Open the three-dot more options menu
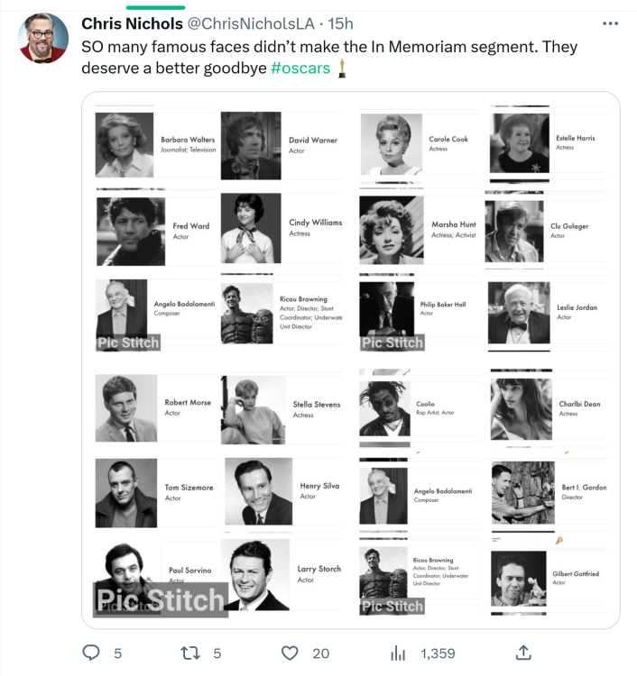This screenshot has height=676, width=637. point(609,23)
